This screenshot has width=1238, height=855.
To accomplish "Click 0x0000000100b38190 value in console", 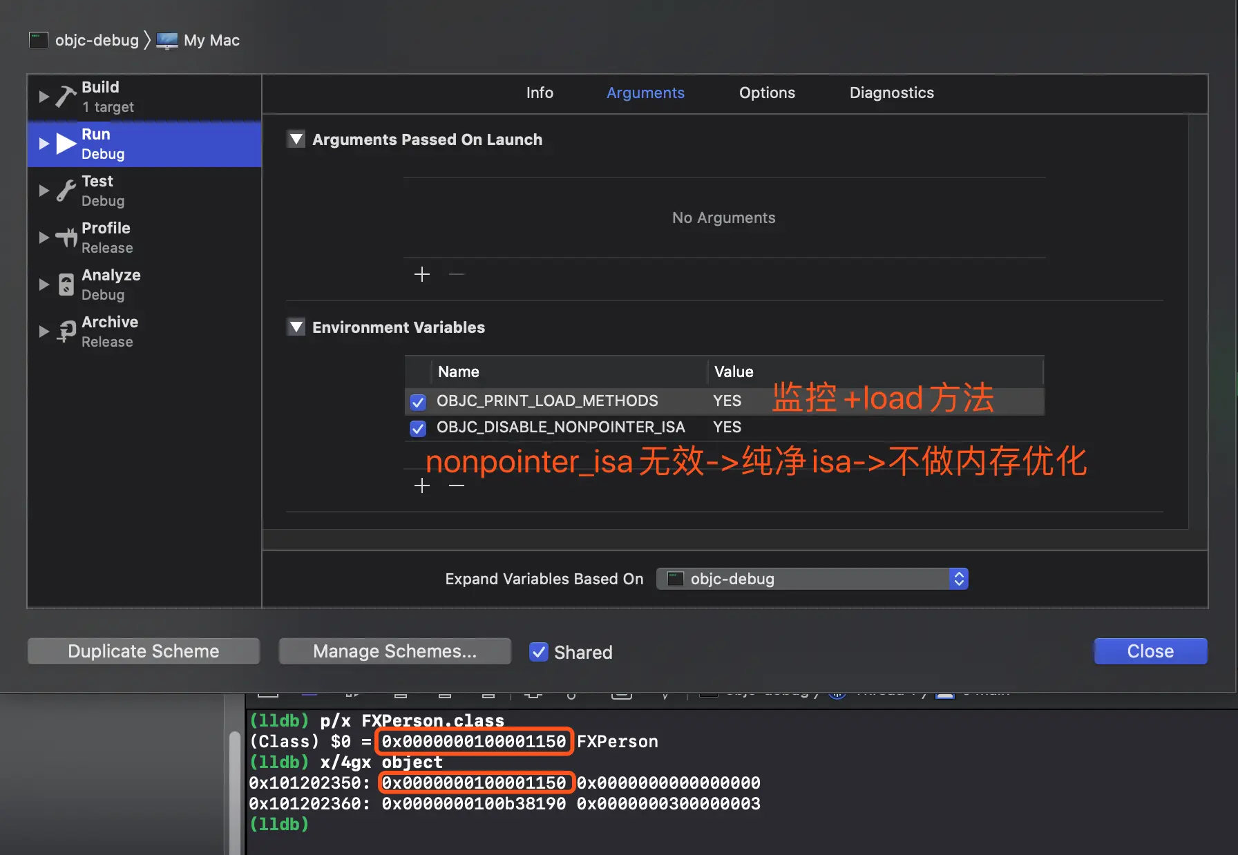I will coord(474,803).
